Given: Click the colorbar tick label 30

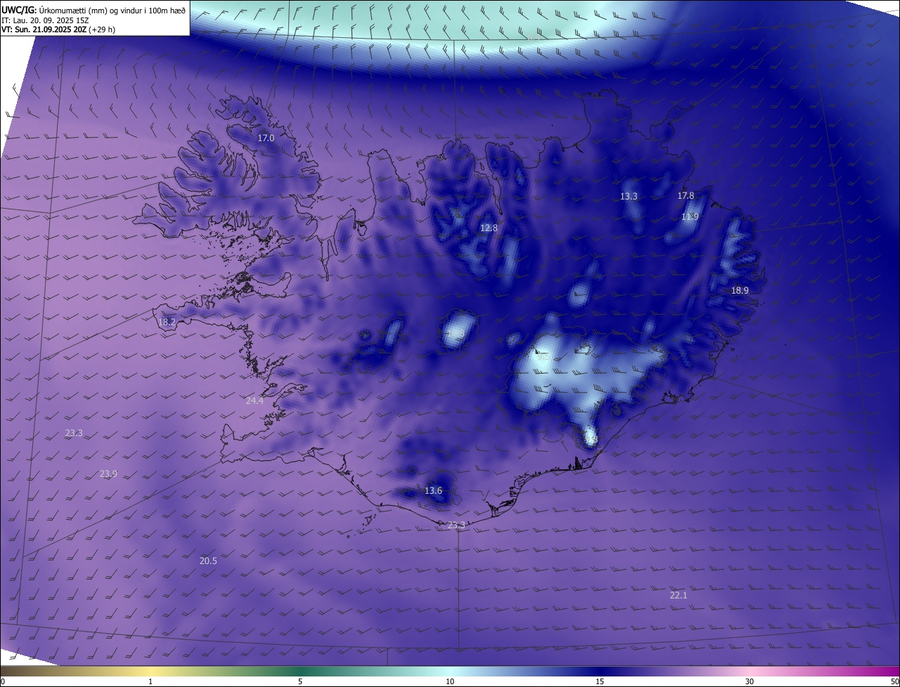Looking at the screenshot, I should click(750, 681).
